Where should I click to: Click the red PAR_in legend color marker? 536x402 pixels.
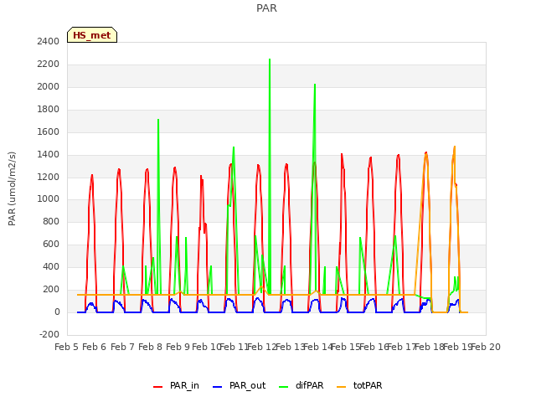tap(158, 387)
